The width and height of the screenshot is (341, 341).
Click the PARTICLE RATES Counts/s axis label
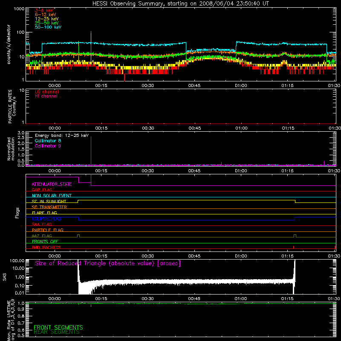tap(12, 107)
